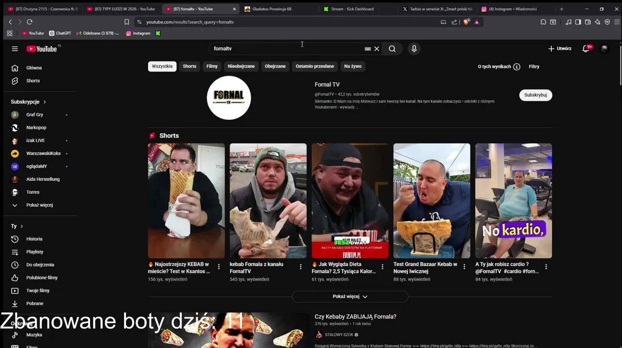Image resolution: width=622 pixels, height=348 pixels.
Task: Open options for Test Grand Bazaar short
Action: point(465,267)
